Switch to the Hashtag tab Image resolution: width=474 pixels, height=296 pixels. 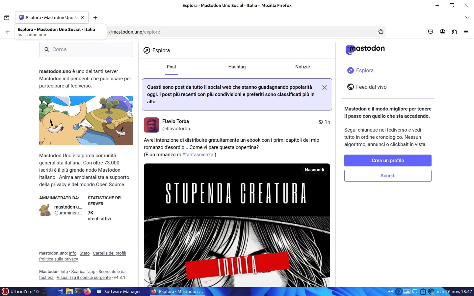coord(237,67)
